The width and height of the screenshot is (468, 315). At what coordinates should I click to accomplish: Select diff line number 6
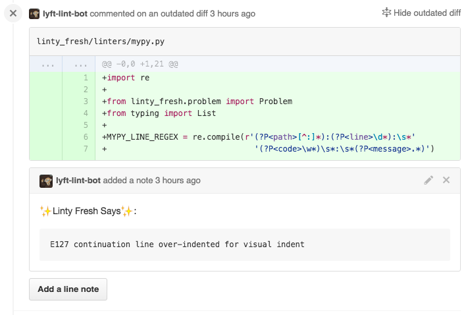(86, 137)
